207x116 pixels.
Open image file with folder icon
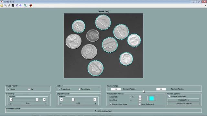click(x=2, y=5)
